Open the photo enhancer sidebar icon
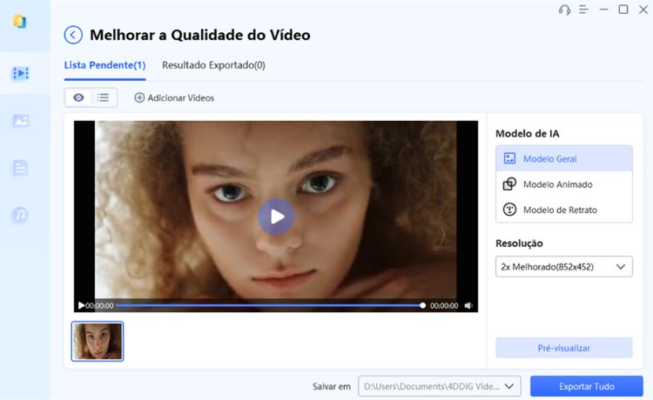The image size is (653, 400). point(20,121)
